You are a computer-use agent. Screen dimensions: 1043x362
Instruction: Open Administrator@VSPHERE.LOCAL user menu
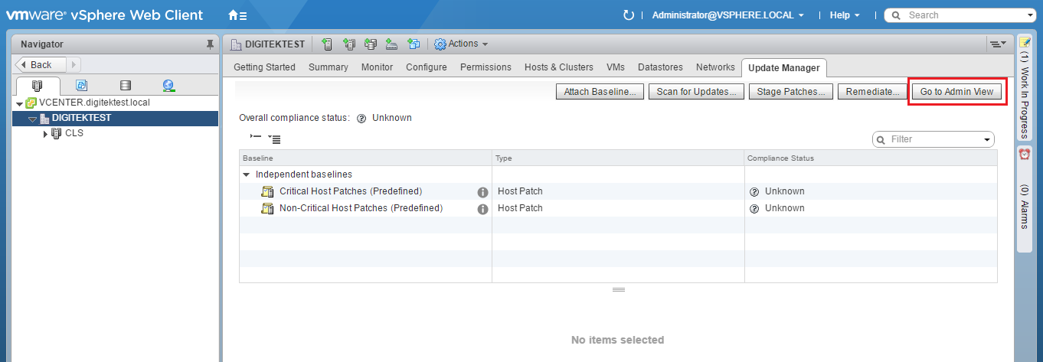click(728, 15)
